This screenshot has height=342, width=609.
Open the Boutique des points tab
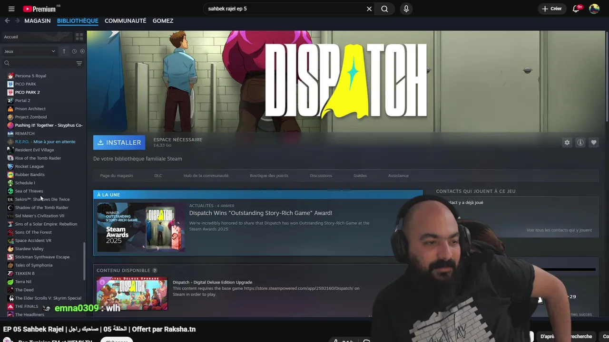click(x=269, y=176)
